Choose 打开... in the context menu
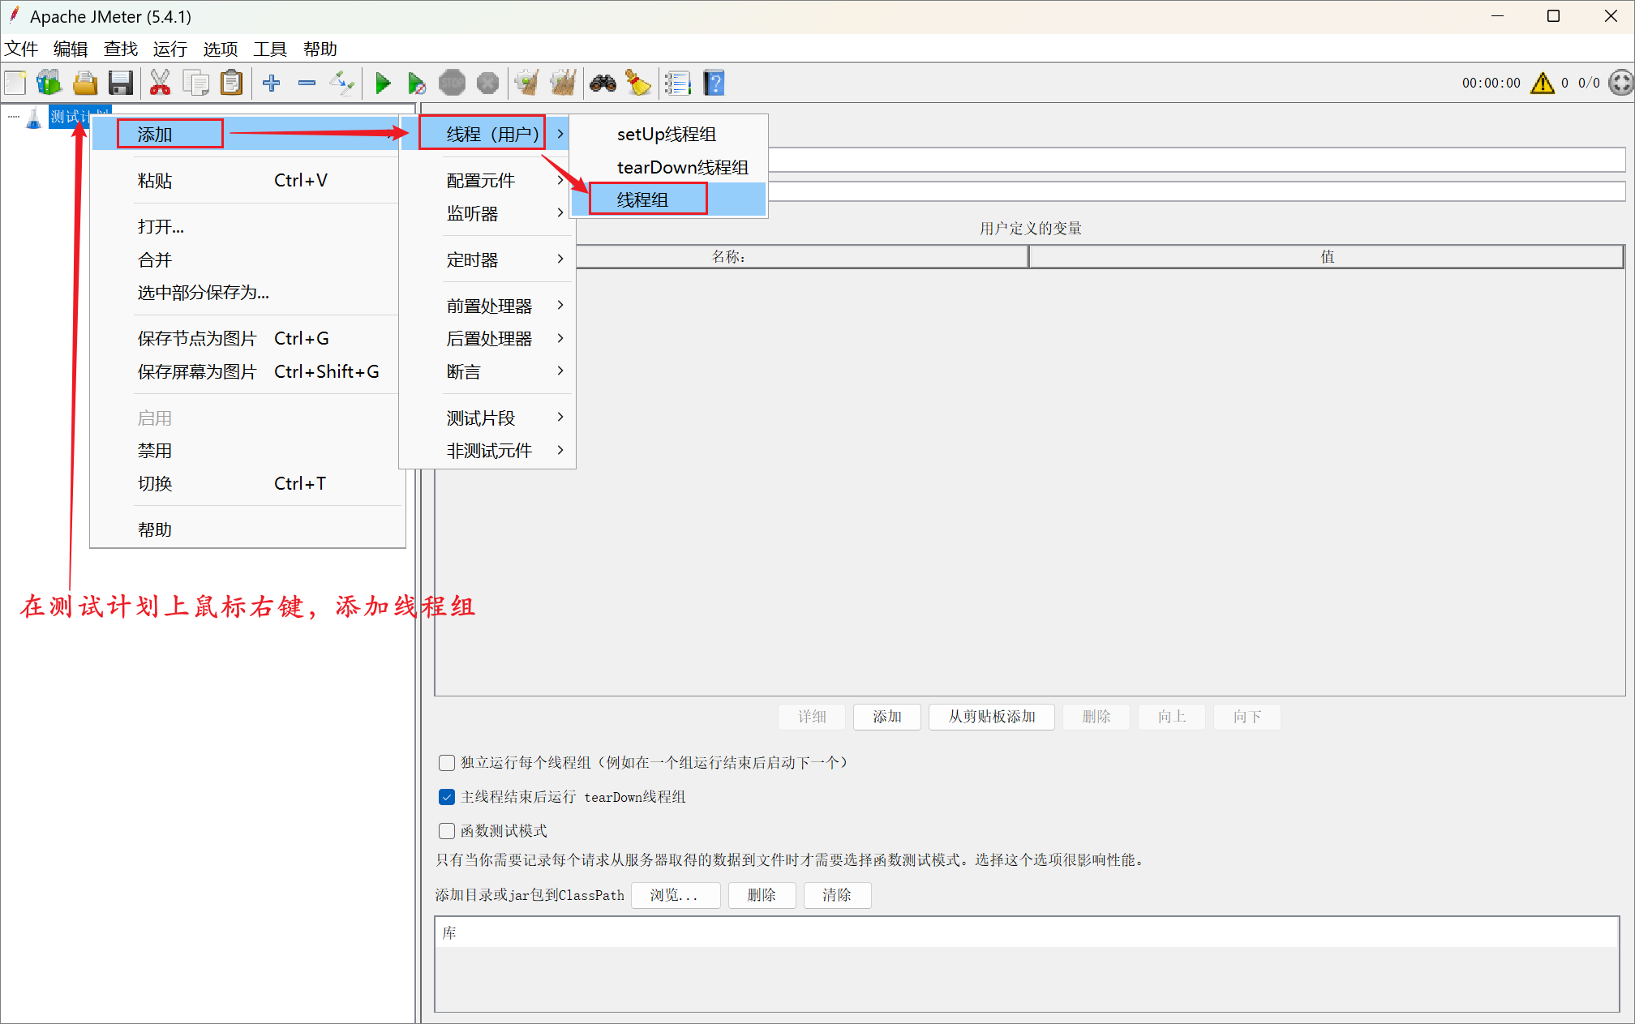 [x=247, y=226]
